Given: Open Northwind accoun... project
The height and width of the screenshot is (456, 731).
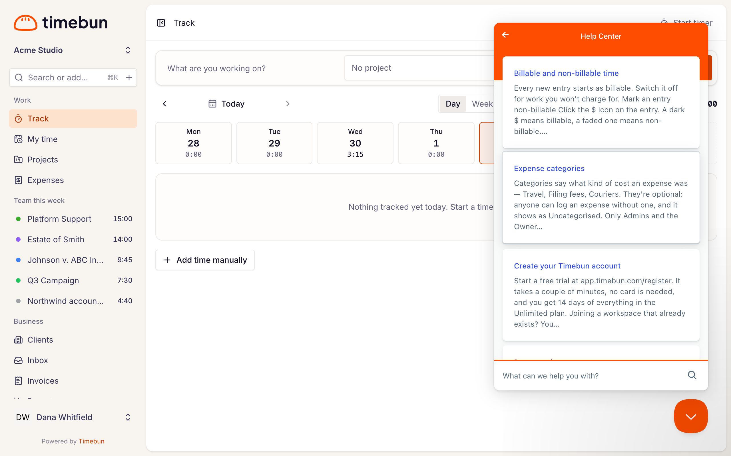Looking at the screenshot, I should point(73,301).
